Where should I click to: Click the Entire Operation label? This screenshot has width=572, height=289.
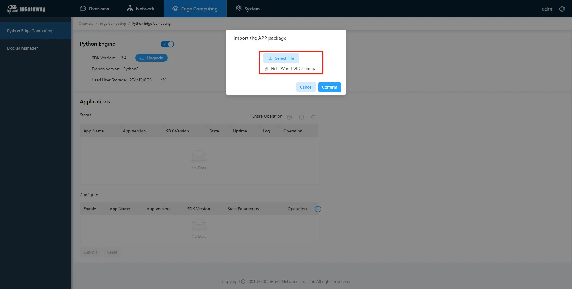click(x=267, y=116)
